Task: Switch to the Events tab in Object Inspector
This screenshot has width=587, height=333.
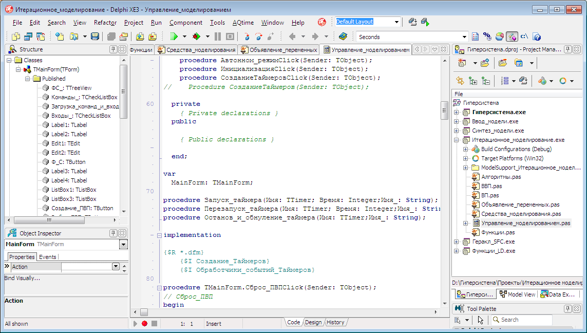Action: tap(48, 257)
